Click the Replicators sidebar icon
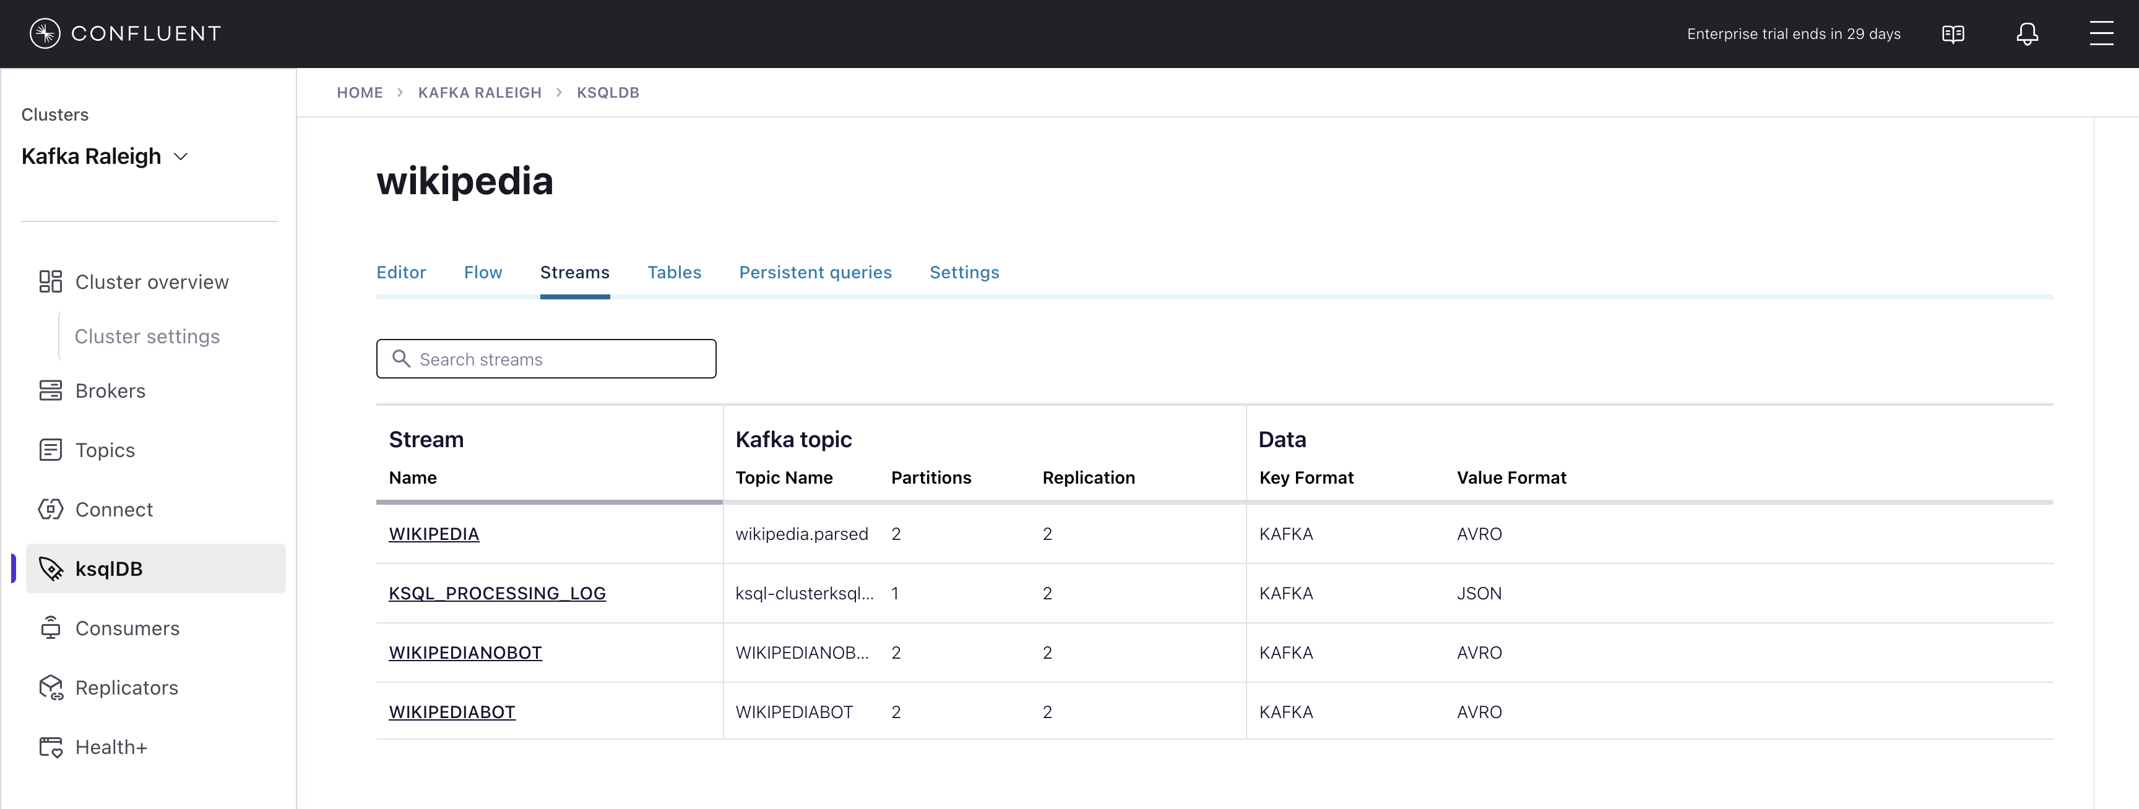The height and width of the screenshot is (809, 2139). pos(51,688)
